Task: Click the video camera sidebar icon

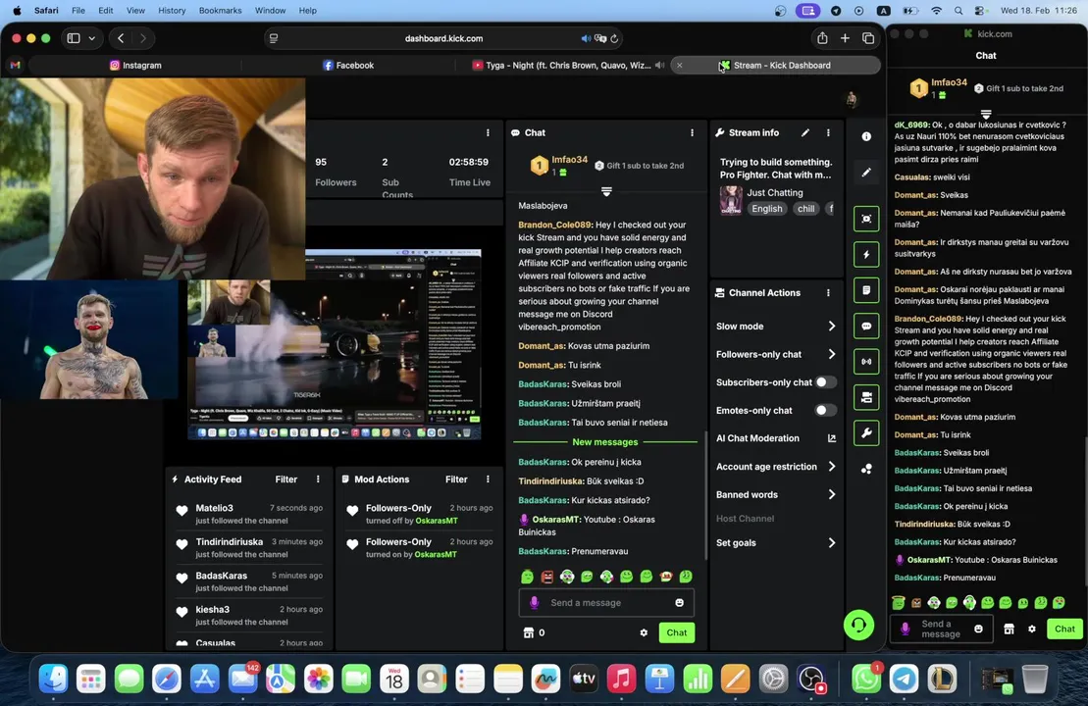Action: pyautogui.click(x=866, y=397)
